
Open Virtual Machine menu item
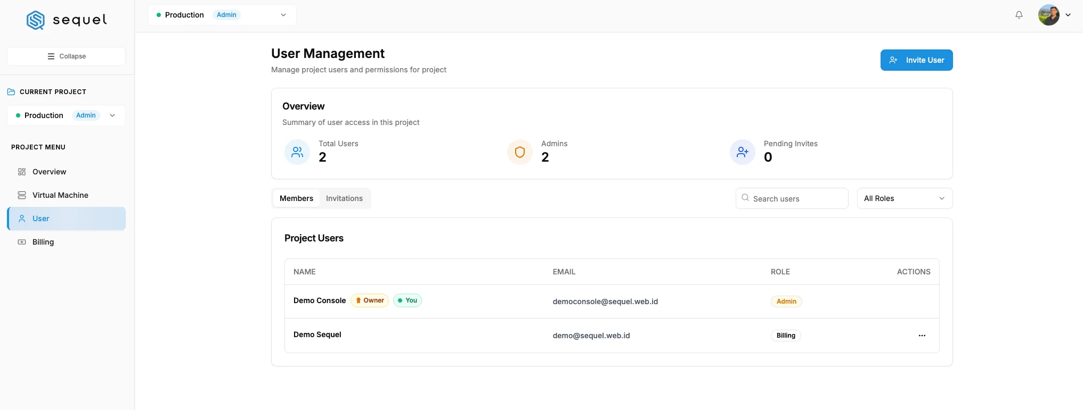pos(67,195)
